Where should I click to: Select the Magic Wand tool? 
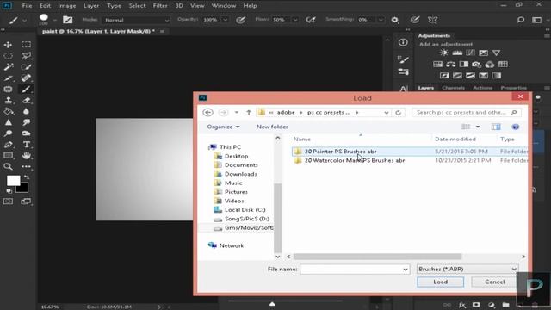8,67
